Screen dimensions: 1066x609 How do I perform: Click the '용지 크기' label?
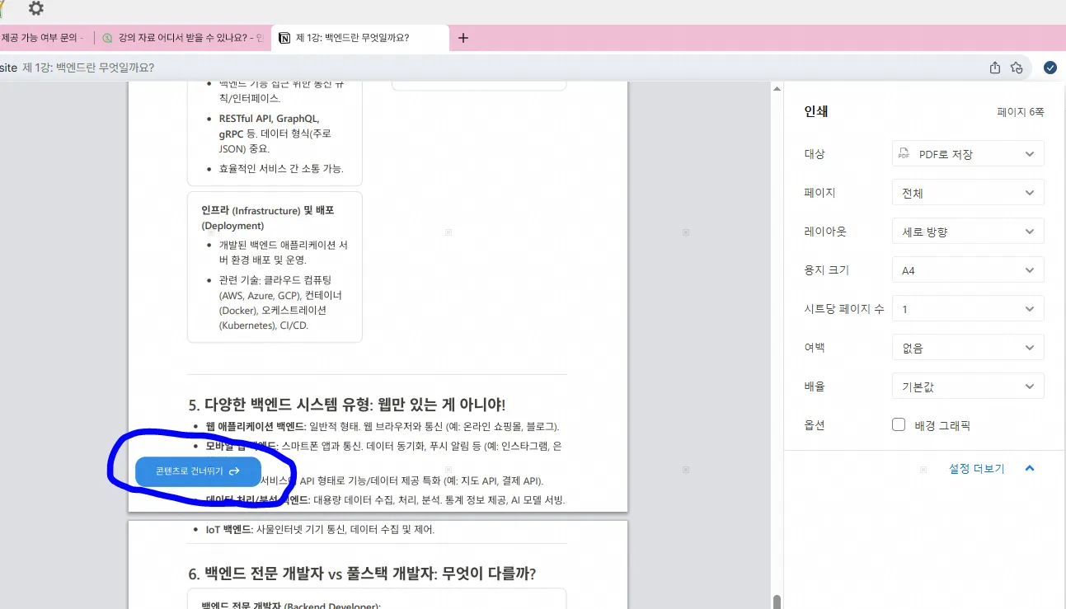click(x=826, y=270)
